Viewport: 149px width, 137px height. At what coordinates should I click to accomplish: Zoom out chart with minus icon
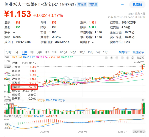(x=117, y=58)
